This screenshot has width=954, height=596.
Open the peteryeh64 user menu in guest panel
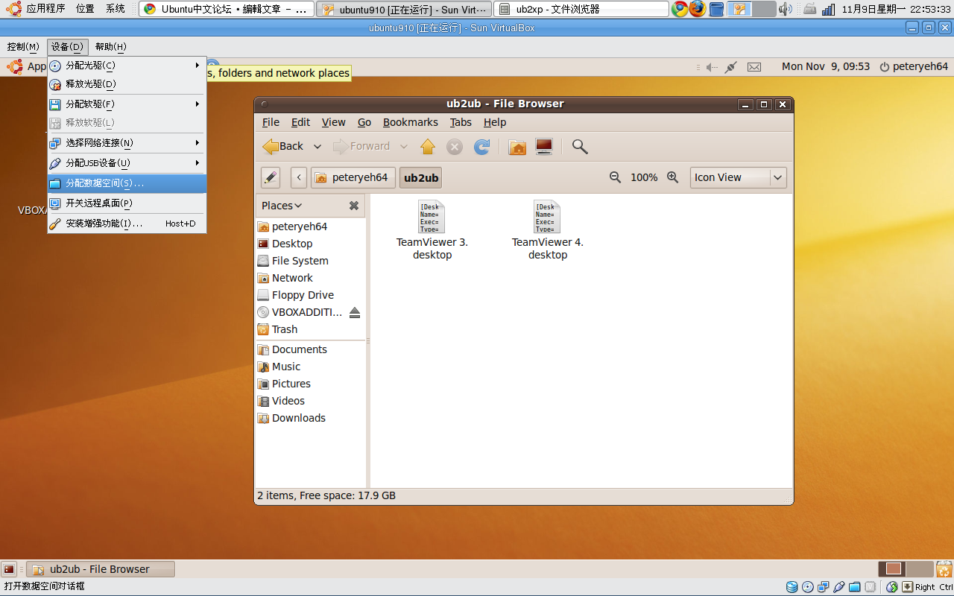click(914, 66)
